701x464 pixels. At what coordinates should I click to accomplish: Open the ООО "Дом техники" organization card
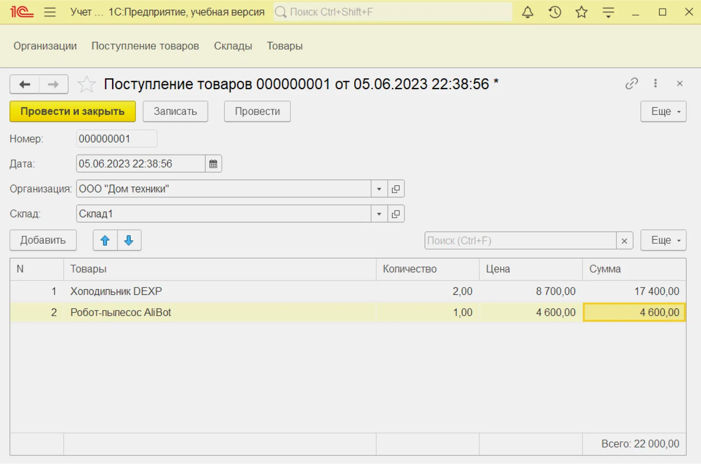point(396,189)
